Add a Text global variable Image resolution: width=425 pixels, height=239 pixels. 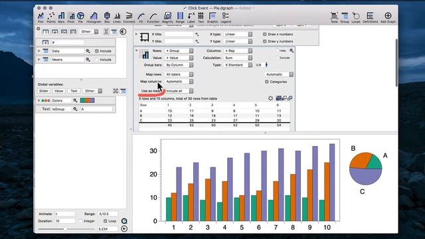click(74, 91)
